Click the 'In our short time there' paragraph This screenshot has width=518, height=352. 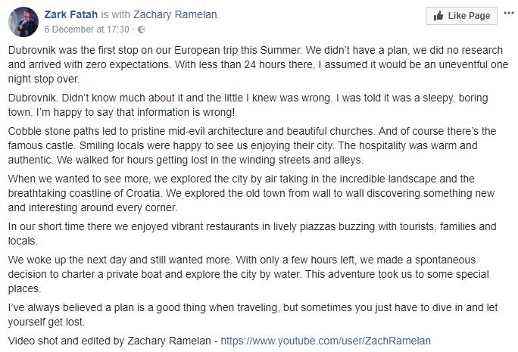(x=250, y=234)
